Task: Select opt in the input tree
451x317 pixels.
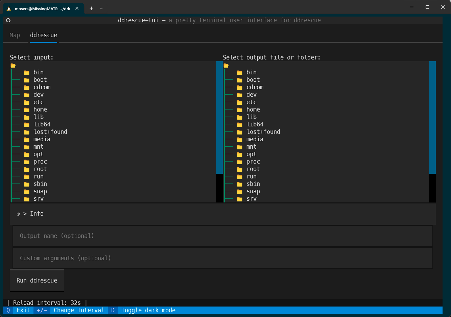Action: [39, 154]
